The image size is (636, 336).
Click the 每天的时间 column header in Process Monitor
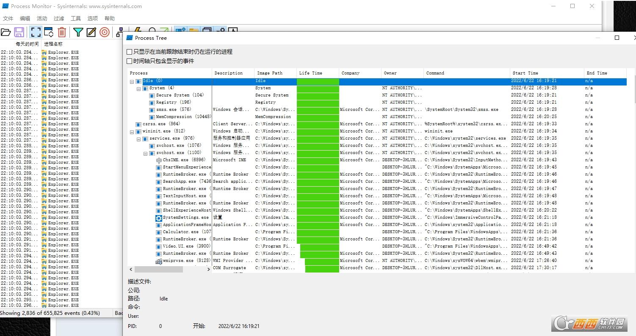(x=27, y=44)
